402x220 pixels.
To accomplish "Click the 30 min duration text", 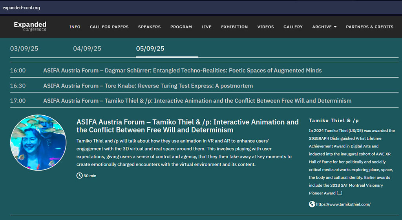I will [x=90, y=176].
